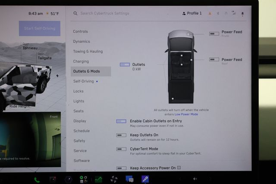Open the Phone app in the dock
The width and height of the screenshot is (276, 184).
tap(37, 180)
